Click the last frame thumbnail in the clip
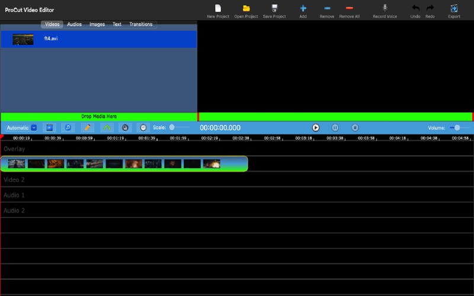 212,164
